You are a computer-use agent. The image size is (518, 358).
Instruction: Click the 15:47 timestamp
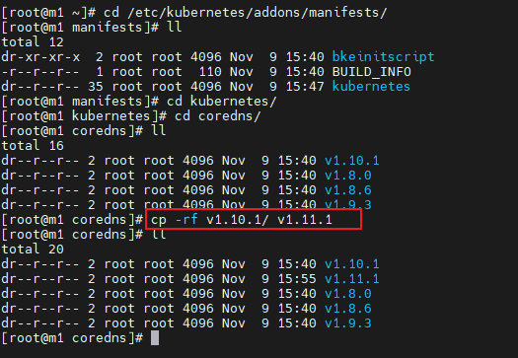(x=305, y=87)
